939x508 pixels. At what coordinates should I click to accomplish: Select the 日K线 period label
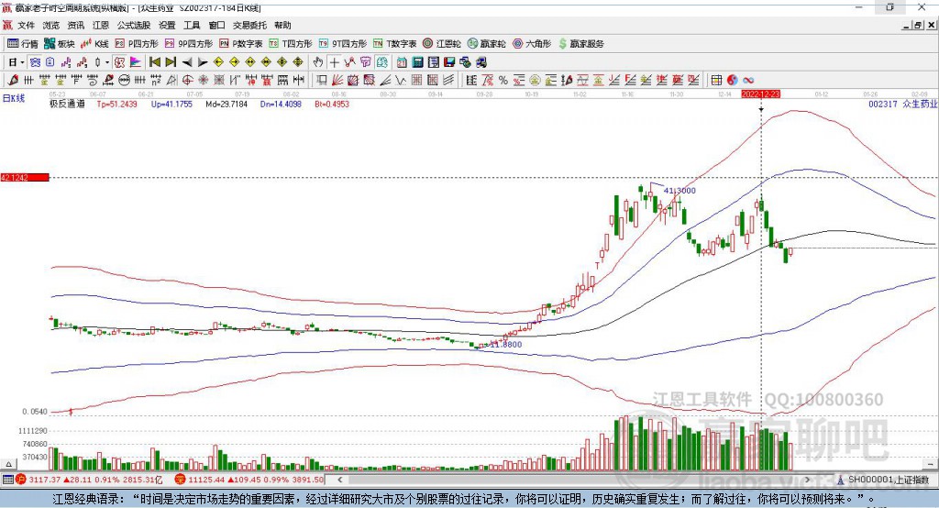tap(14, 98)
